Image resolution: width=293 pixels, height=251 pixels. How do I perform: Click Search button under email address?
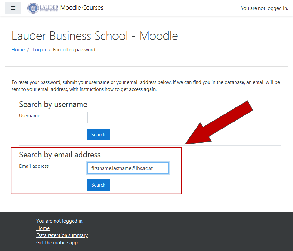pos(98,185)
